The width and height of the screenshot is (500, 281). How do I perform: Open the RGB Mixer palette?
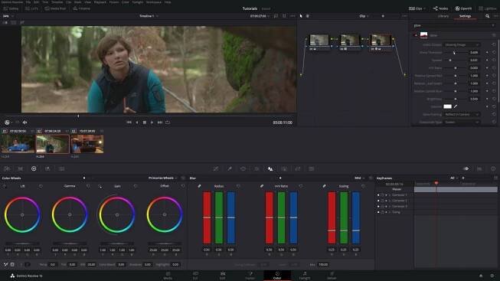coord(47,168)
